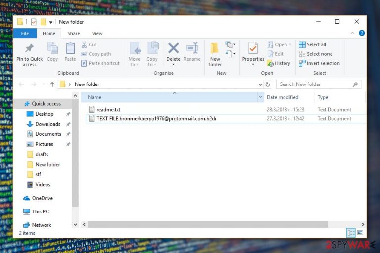Viewport: 380px width, 253px height.
Task: Open Documents in navigation pane
Action: (x=48, y=134)
